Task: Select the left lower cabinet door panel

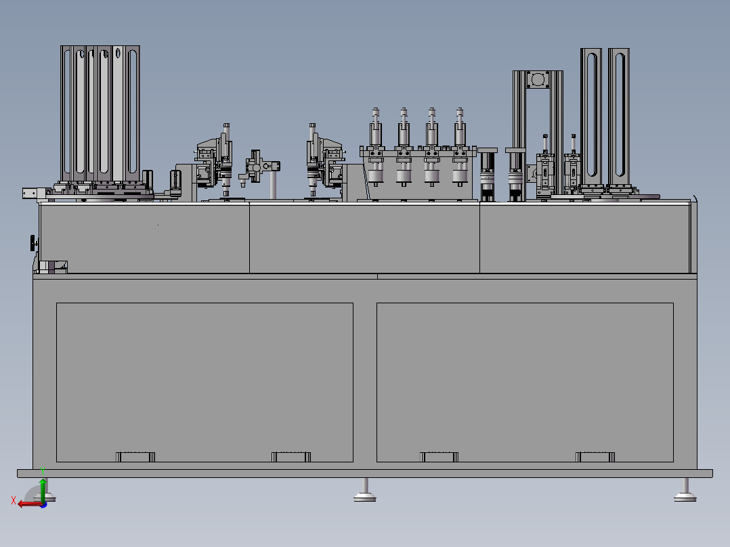Action: coord(205,382)
